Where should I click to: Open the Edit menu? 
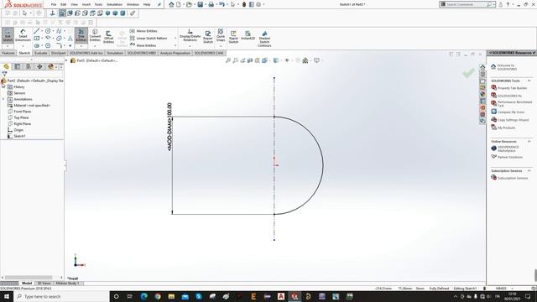click(64, 4)
